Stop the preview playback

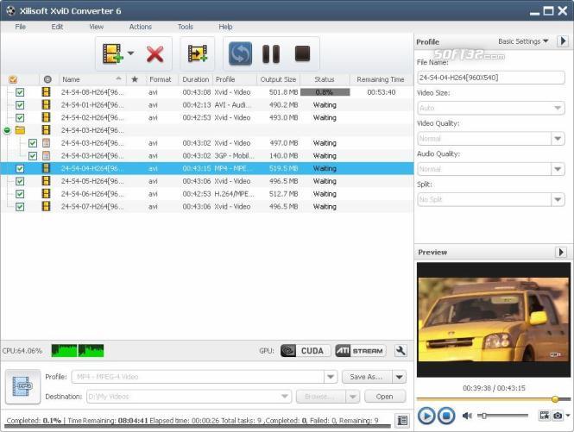[446, 416]
